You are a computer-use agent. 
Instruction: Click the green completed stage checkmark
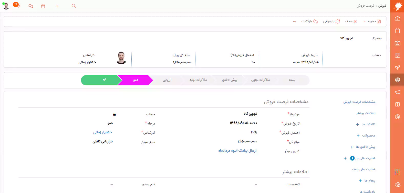tap(105, 80)
